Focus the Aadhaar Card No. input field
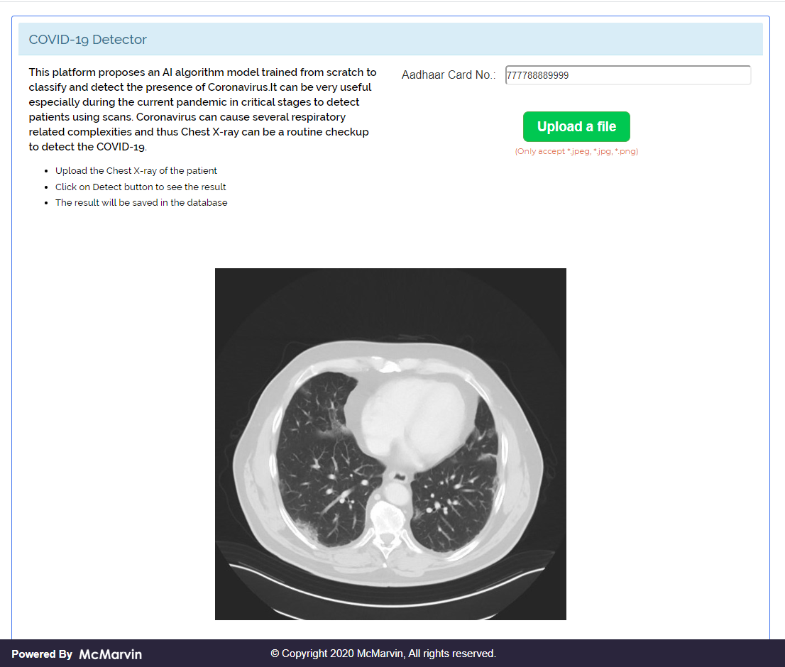This screenshot has height=667, width=785. pyautogui.click(x=628, y=75)
